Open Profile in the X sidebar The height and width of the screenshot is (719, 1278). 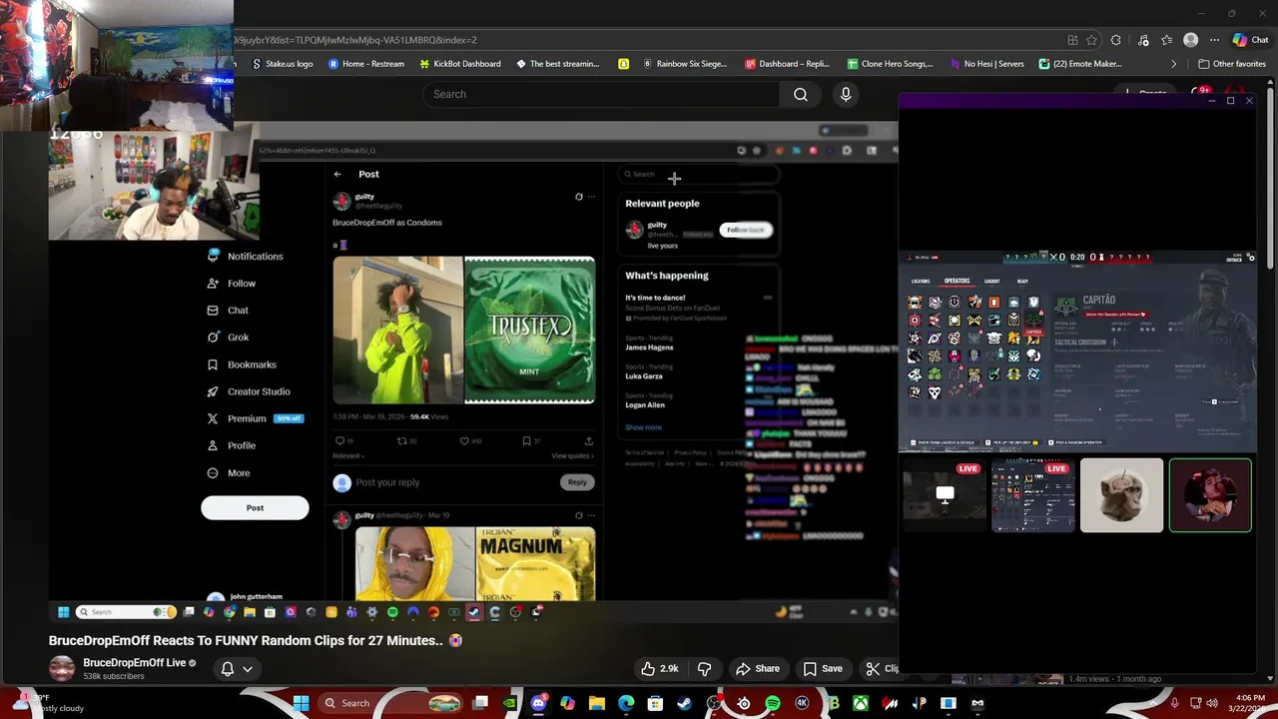tap(231, 445)
